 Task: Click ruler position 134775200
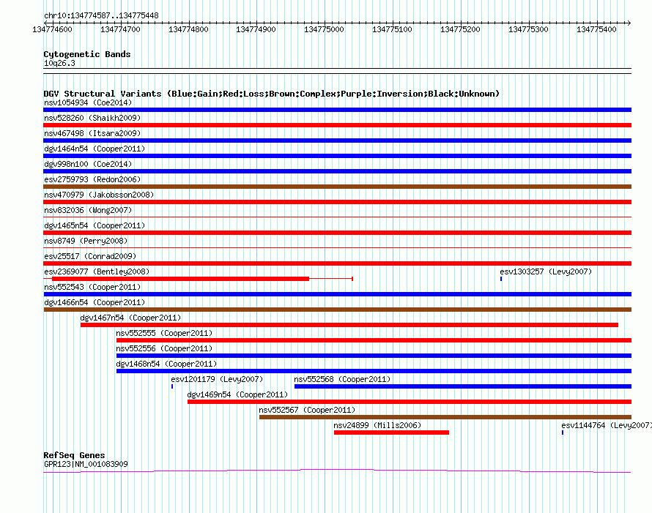click(x=460, y=29)
